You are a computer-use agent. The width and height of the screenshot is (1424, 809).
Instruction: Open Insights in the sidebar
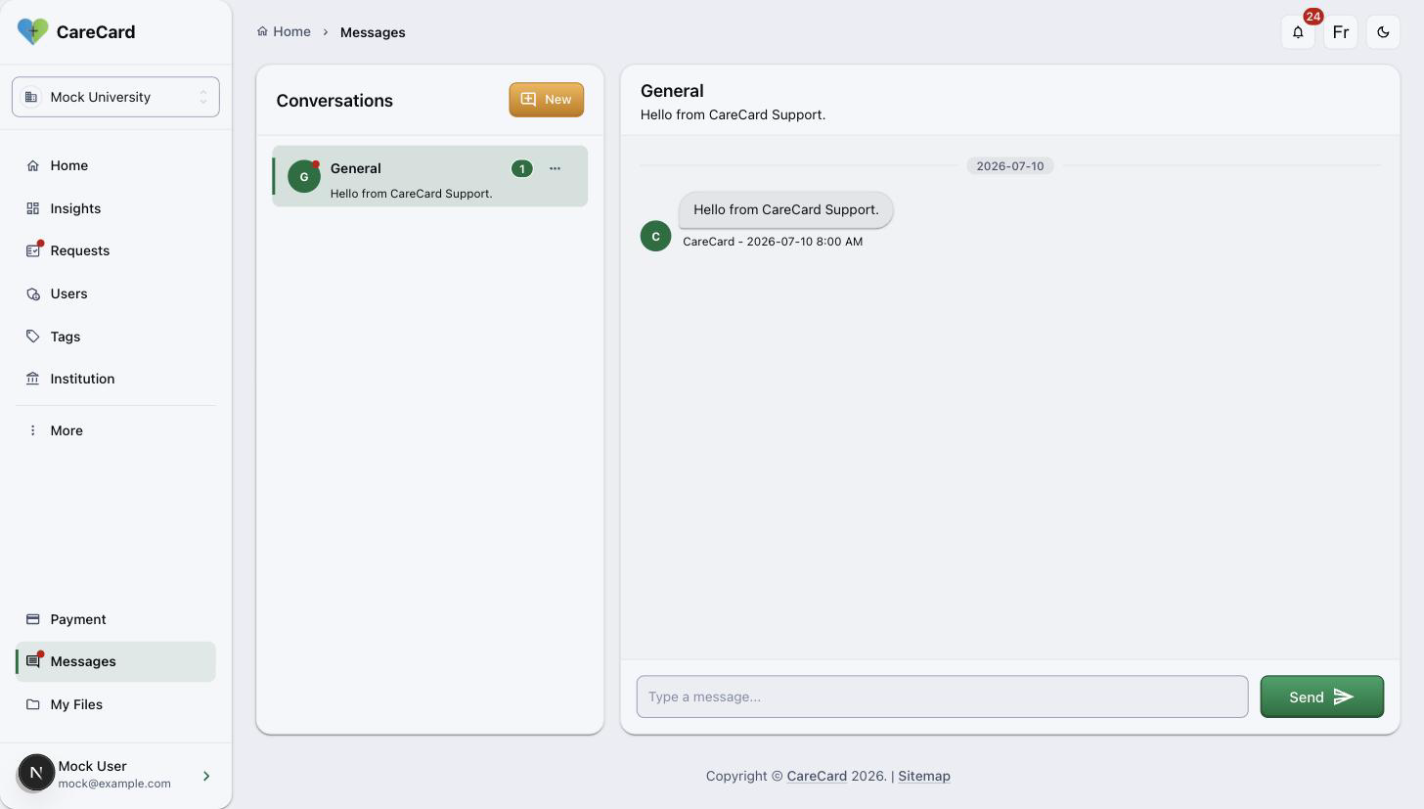(115, 208)
